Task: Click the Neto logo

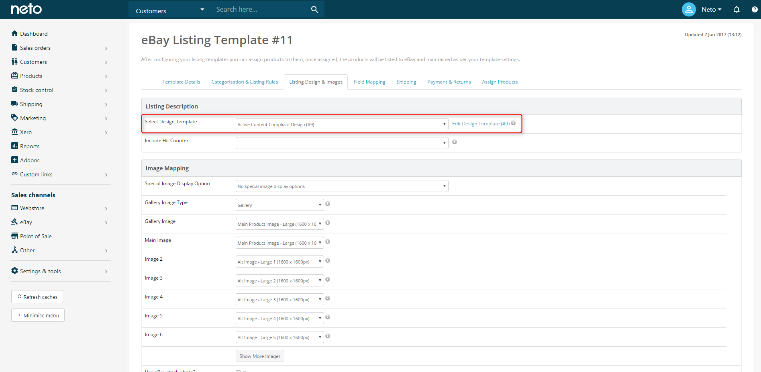Action: (26, 9)
